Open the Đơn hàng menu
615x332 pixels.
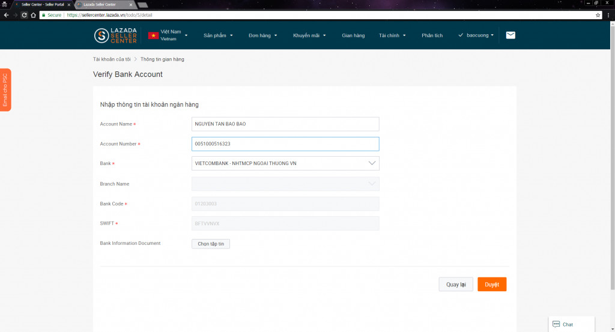262,35
